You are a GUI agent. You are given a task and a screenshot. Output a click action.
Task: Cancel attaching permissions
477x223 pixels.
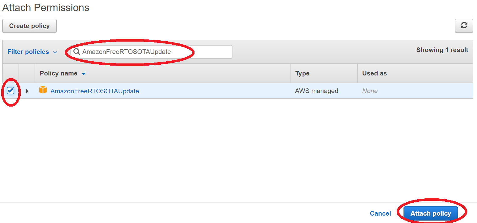pos(380,213)
